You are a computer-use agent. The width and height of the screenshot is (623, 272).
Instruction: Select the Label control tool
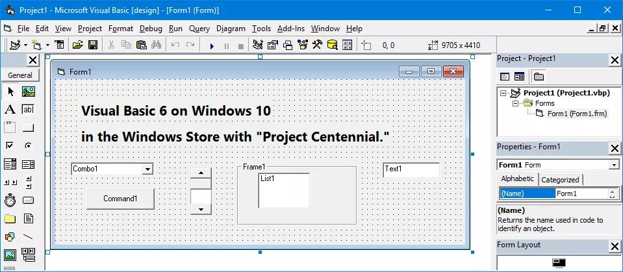pos(10,110)
